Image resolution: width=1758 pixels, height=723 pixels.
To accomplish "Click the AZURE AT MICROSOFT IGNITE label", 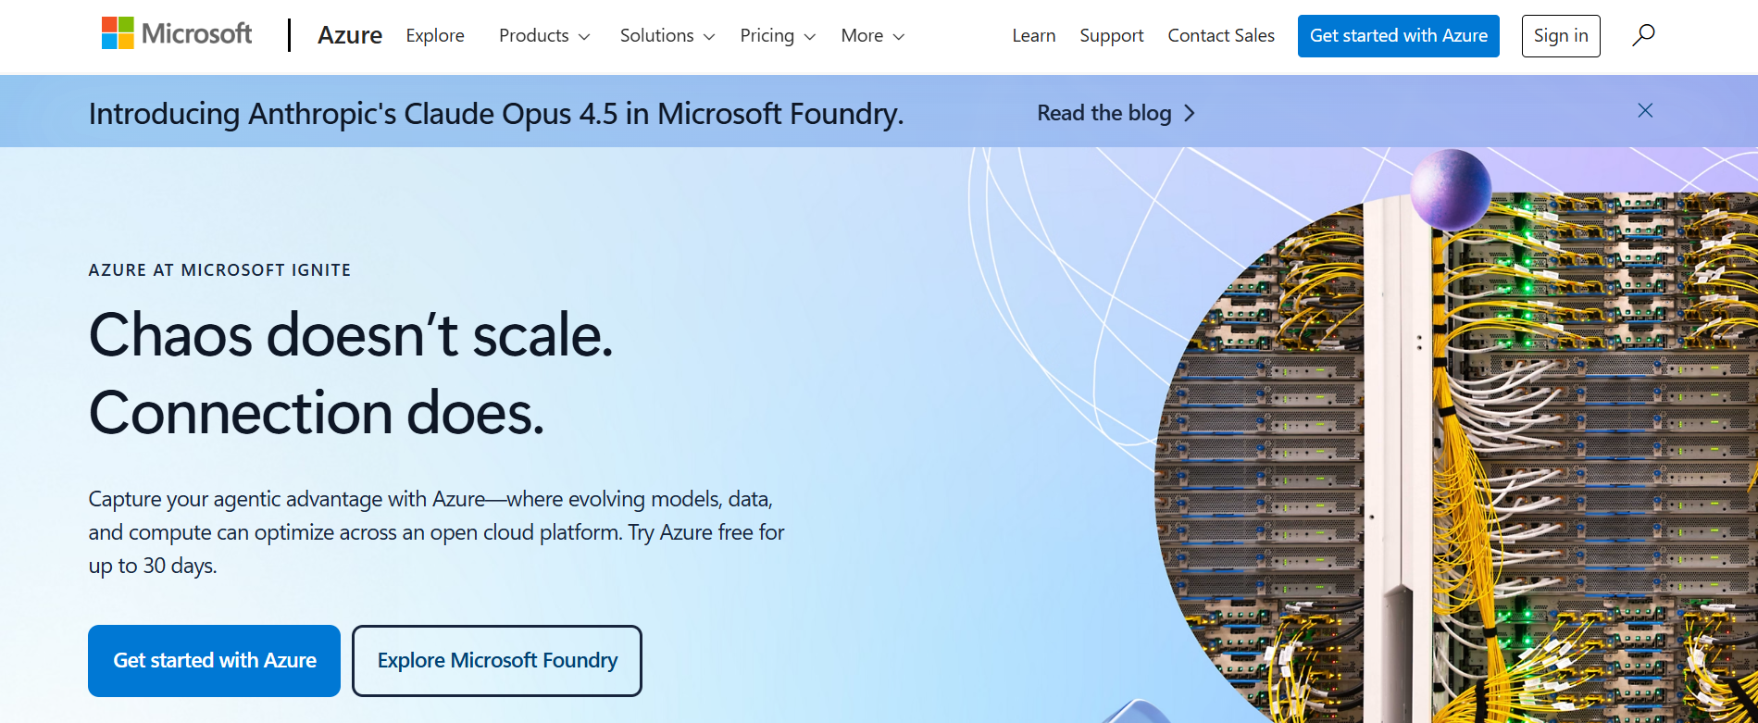I will pos(219,270).
